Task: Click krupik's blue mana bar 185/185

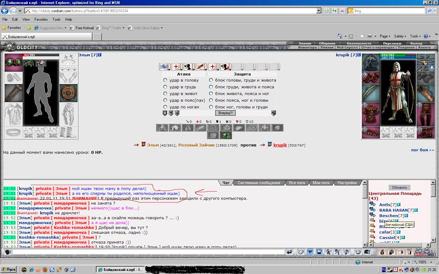Action: click(x=398, y=58)
